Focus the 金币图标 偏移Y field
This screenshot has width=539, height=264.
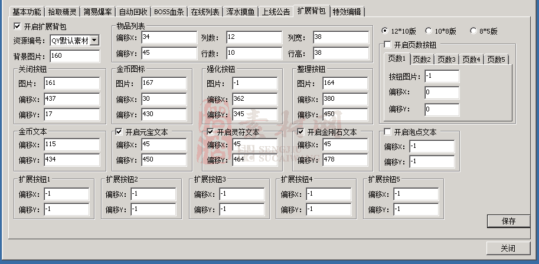(164, 114)
